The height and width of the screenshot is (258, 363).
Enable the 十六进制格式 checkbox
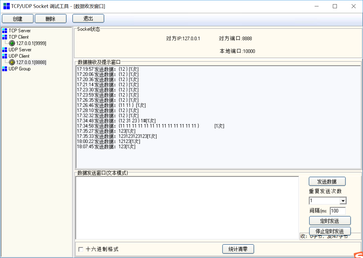click(x=81, y=249)
